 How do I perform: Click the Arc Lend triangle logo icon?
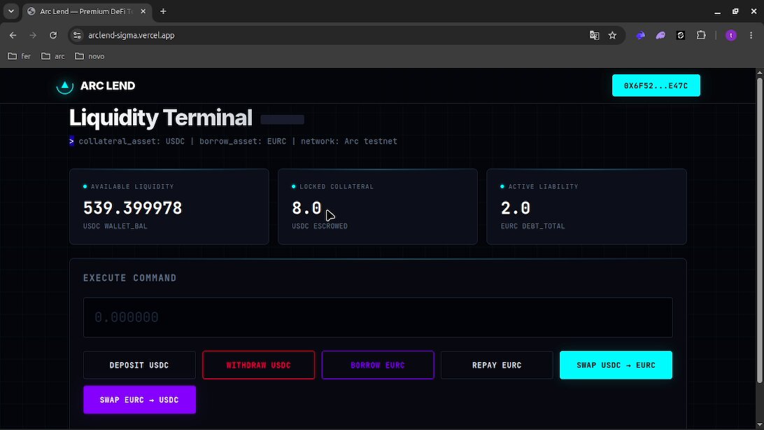tap(65, 86)
